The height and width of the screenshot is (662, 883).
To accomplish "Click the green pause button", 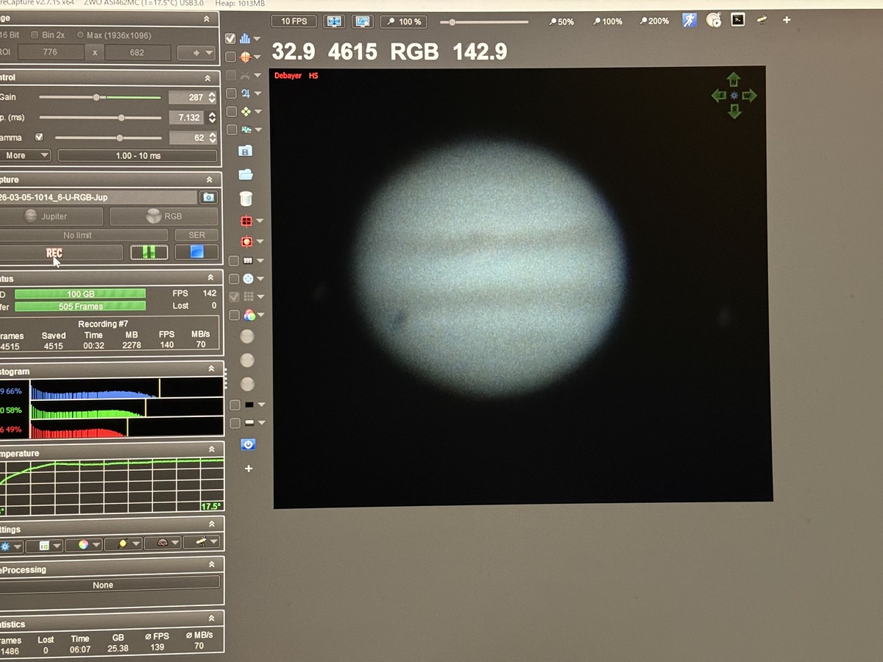I will [149, 252].
